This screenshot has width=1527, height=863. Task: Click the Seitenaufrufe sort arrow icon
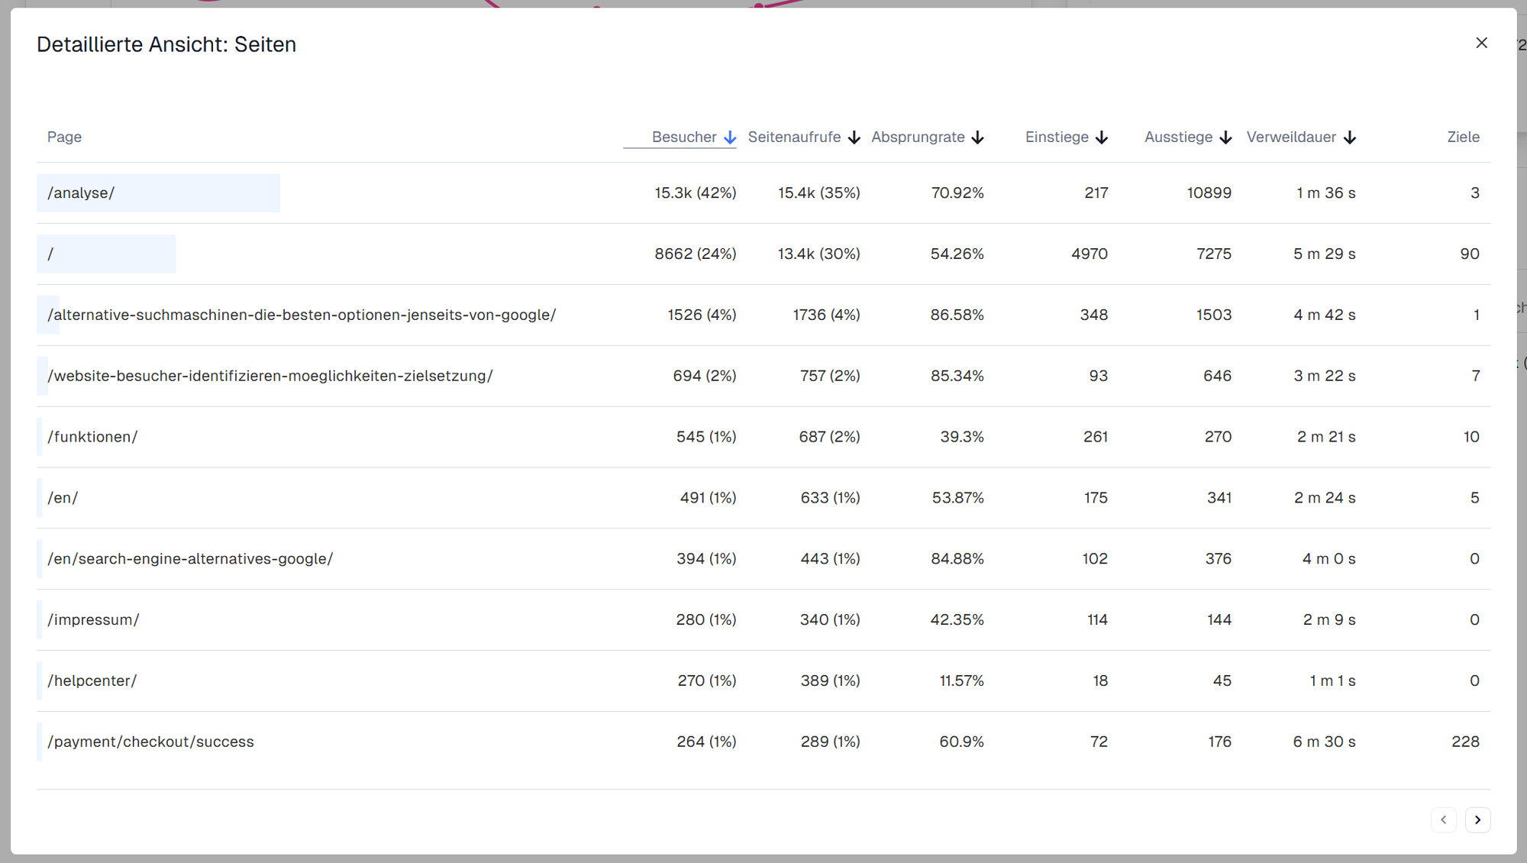click(x=854, y=137)
